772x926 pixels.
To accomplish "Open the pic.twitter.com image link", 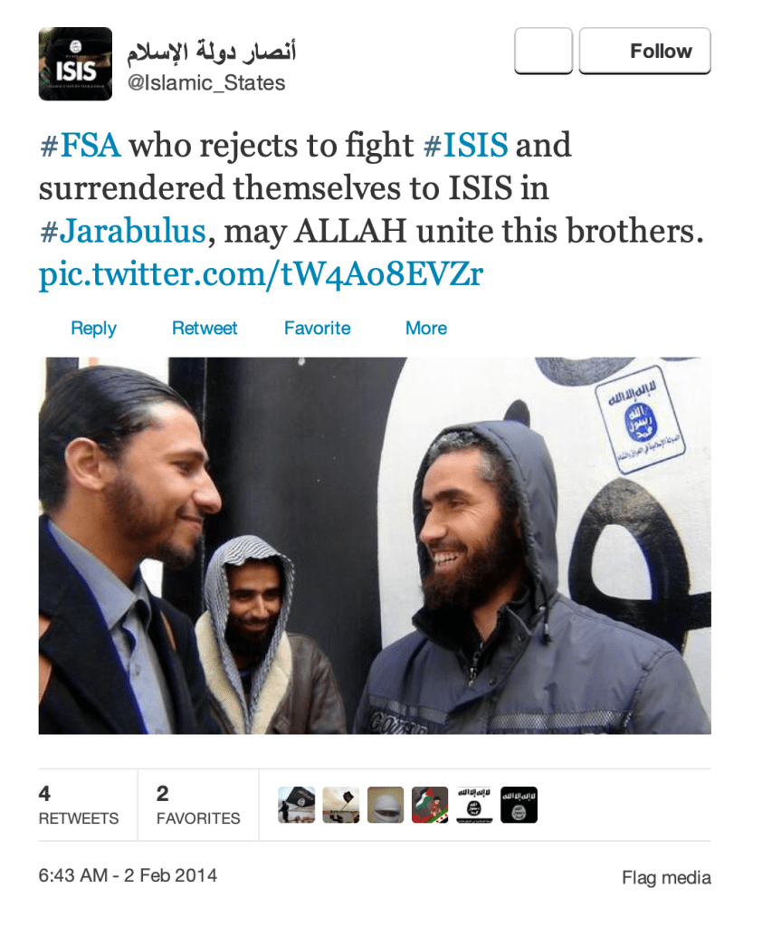I will pos(261,274).
